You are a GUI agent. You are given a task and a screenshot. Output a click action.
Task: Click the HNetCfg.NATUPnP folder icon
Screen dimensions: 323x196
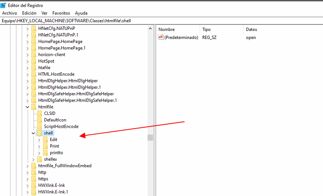(33, 29)
